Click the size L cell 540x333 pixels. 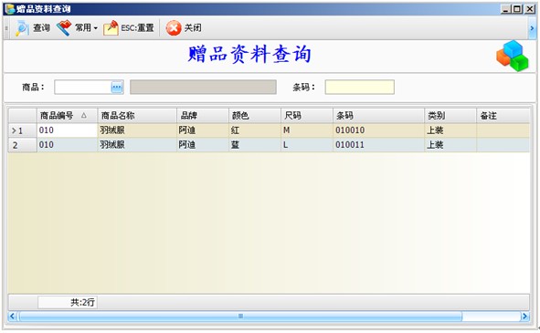point(307,145)
